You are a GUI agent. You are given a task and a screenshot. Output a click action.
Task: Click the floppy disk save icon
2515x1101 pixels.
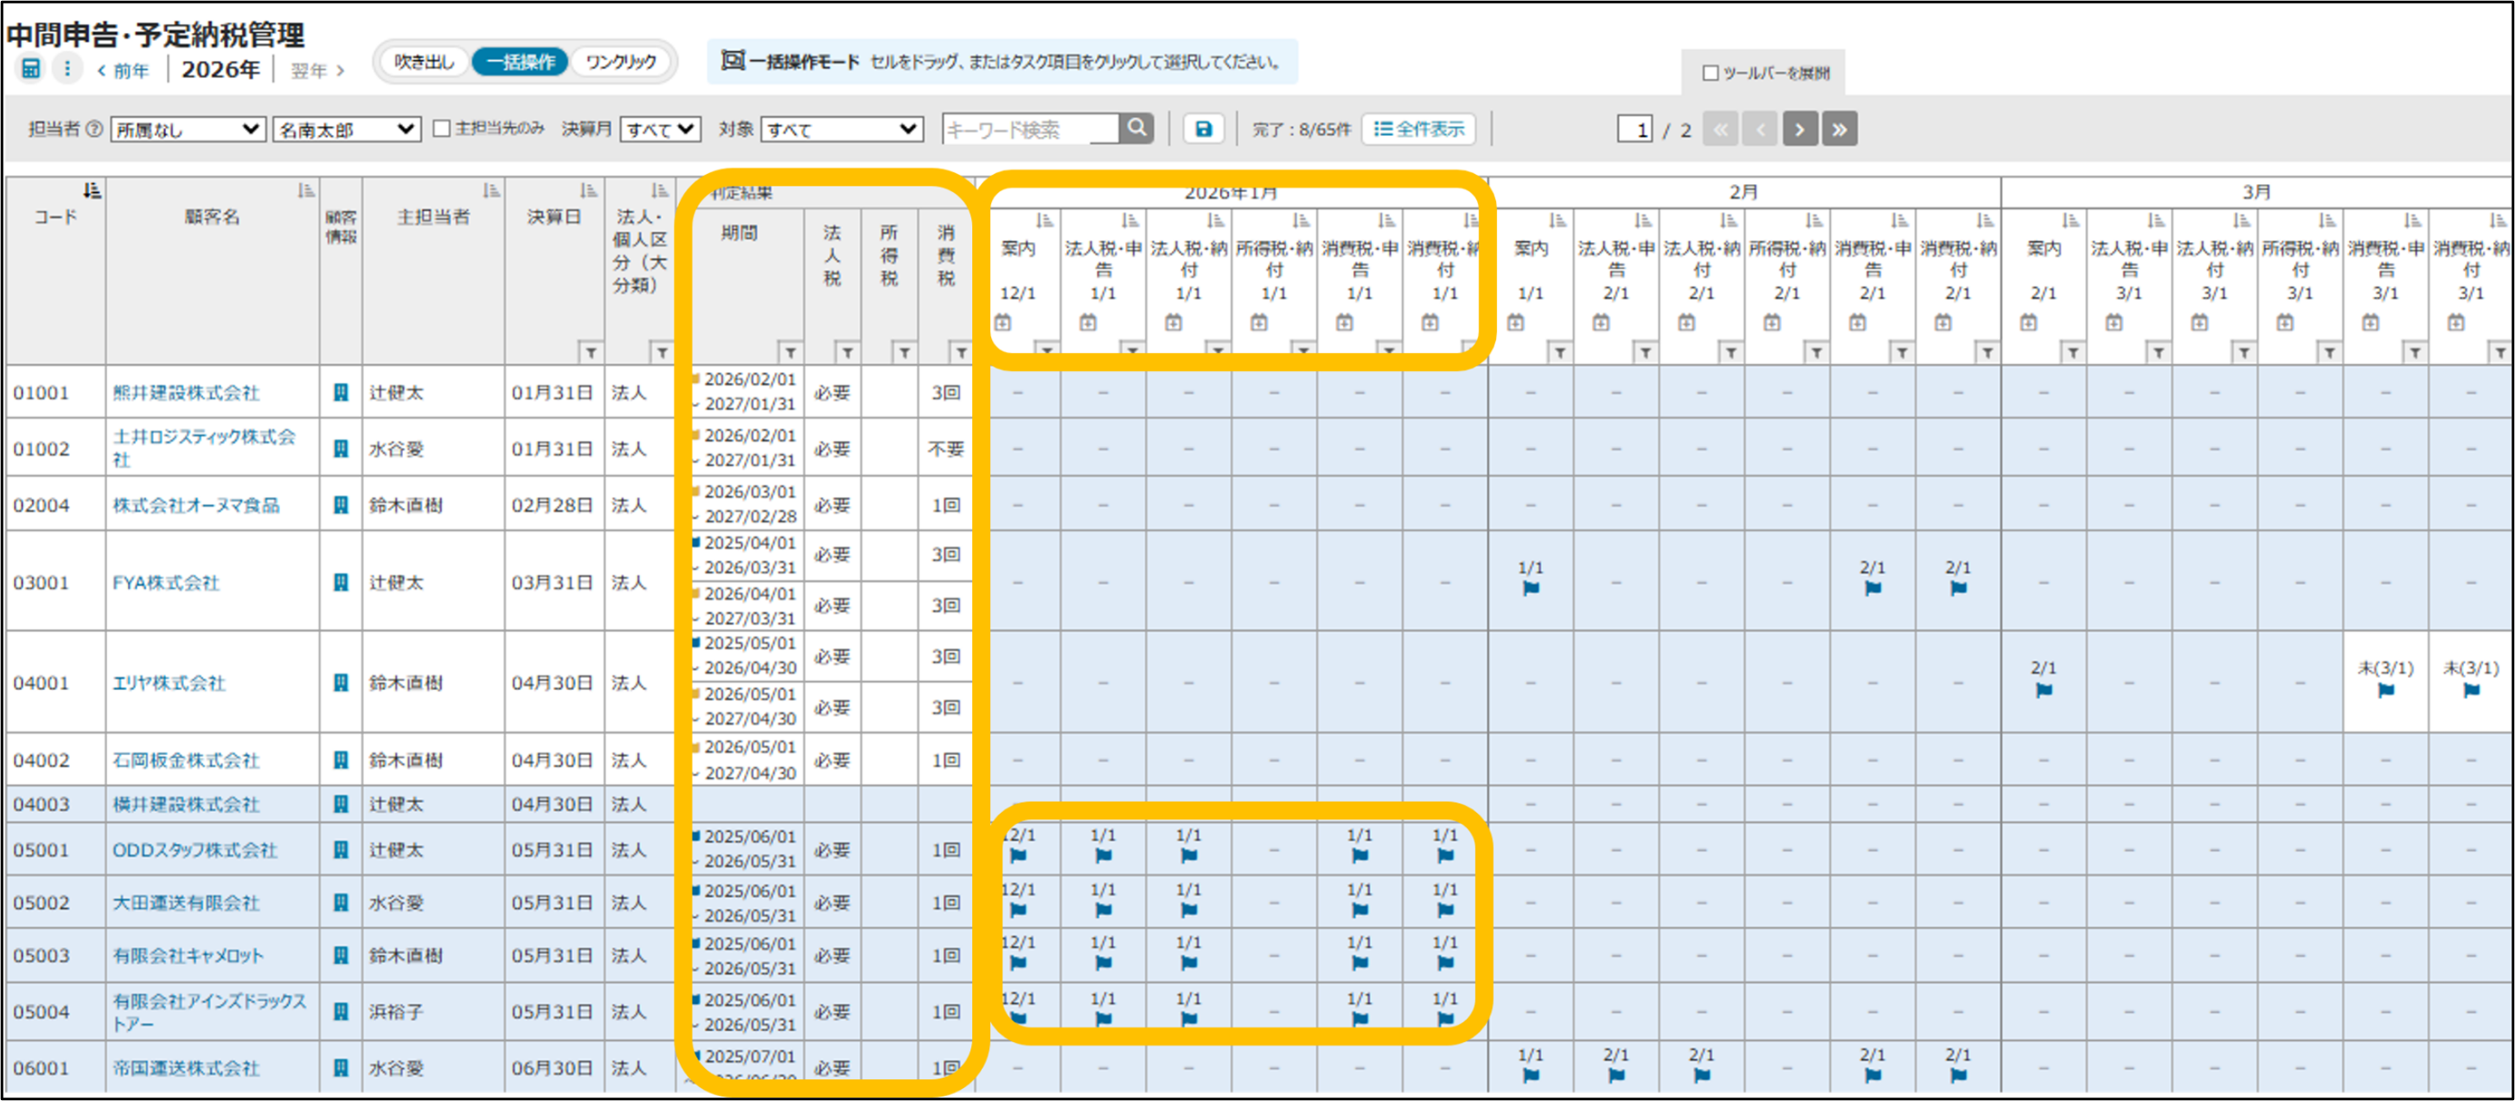click(1203, 129)
